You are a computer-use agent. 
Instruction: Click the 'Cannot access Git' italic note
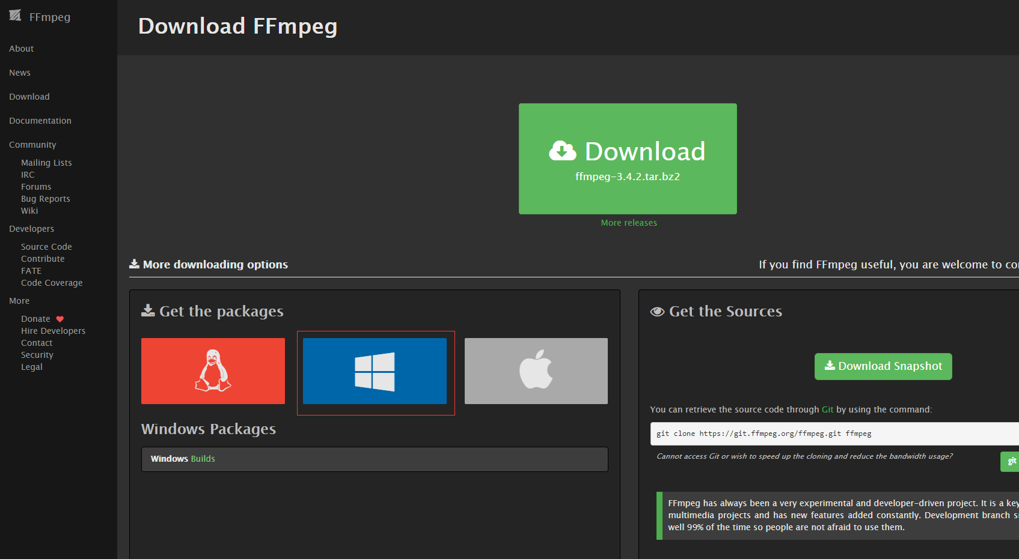pyautogui.click(x=804, y=456)
